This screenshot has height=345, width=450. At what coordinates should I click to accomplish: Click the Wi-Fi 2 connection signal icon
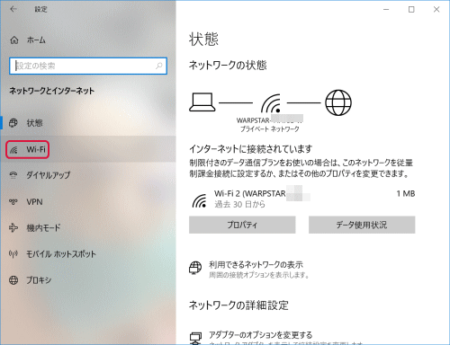[200, 200]
